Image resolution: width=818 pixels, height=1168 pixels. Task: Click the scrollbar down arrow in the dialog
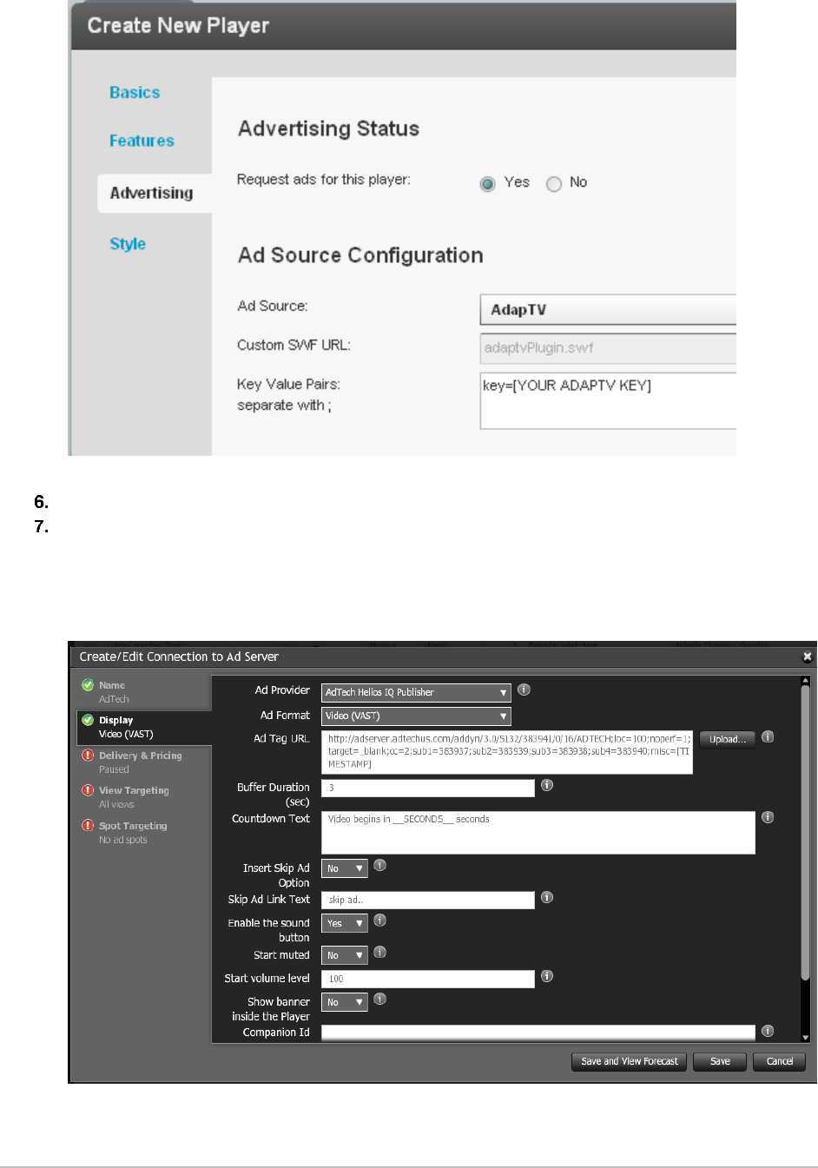(x=805, y=1037)
